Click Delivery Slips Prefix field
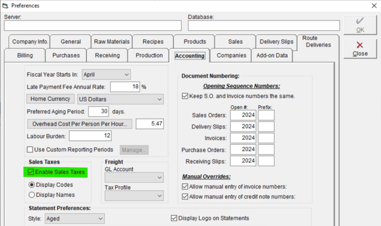This screenshot has height=226, width=381. pos(266,126)
